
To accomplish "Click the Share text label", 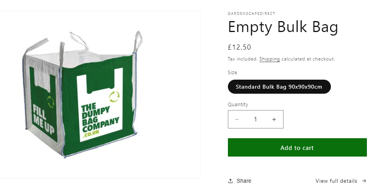I will click(244, 181).
